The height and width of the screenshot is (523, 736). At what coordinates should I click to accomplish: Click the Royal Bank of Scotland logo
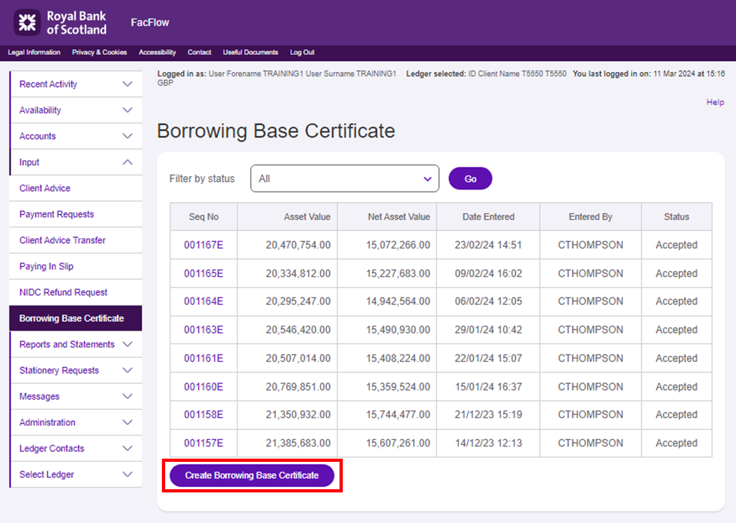point(60,22)
